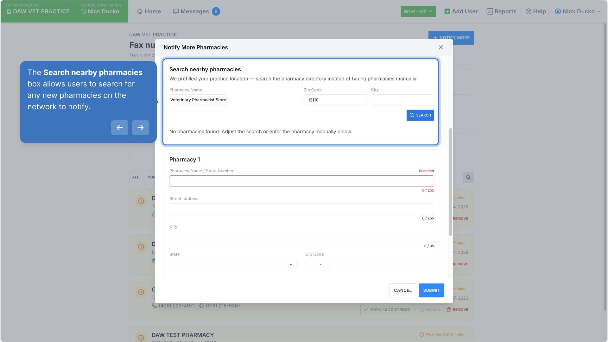Click the (406) 222-4971 phone number
The width and height of the screenshot is (608, 342).
(x=177, y=306)
